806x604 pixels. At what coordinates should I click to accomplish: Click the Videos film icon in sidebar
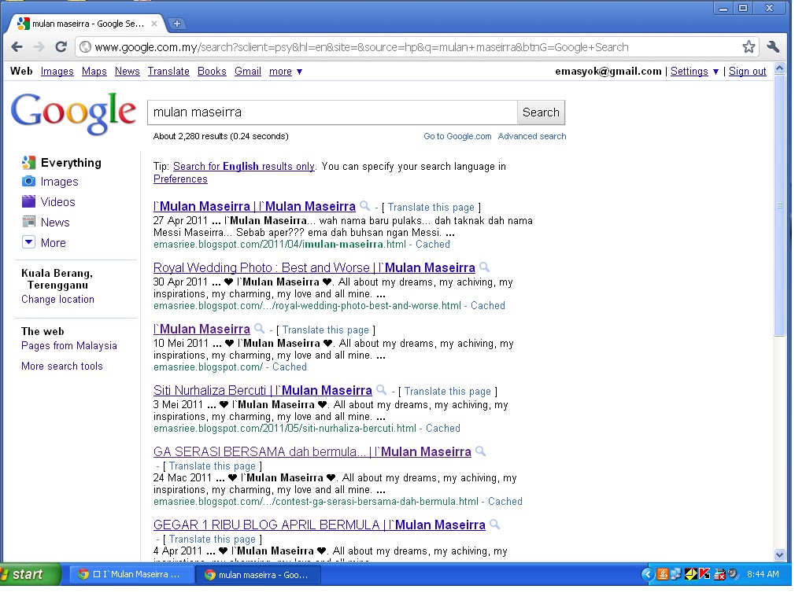click(x=28, y=201)
